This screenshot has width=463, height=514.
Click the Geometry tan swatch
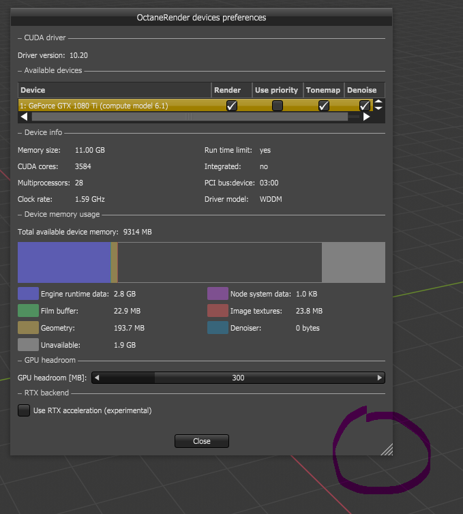[28, 327]
